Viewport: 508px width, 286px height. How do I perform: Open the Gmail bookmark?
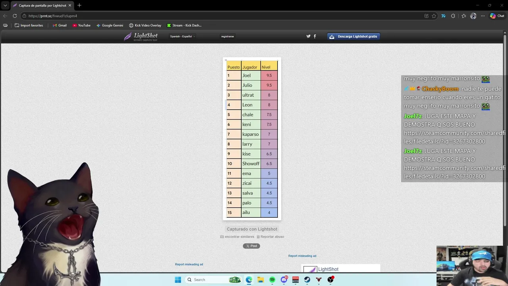coord(60,25)
